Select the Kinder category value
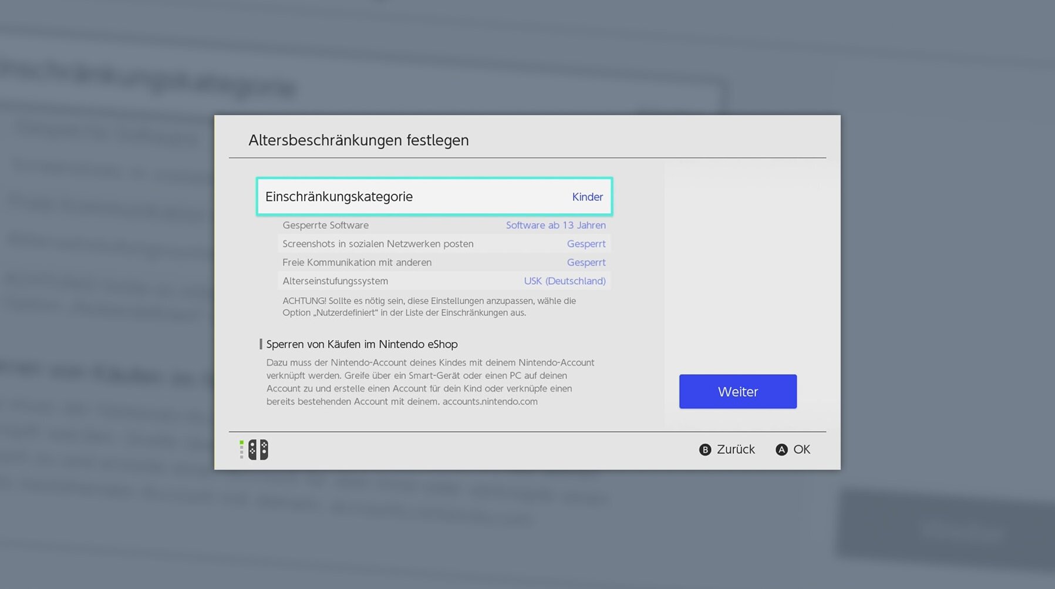Image resolution: width=1055 pixels, height=589 pixels. point(587,197)
